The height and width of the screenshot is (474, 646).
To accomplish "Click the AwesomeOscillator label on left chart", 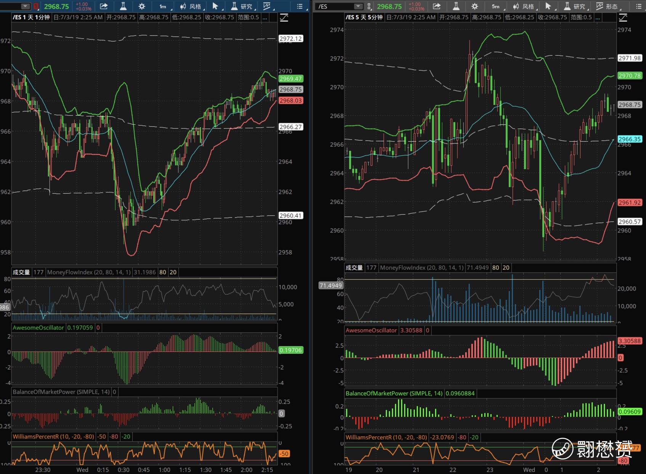I will pyautogui.click(x=38, y=327).
